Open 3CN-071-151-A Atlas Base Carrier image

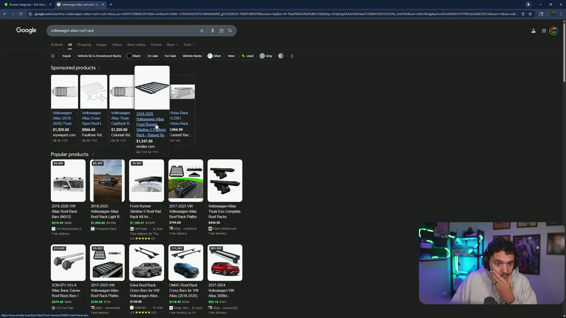(68, 263)
